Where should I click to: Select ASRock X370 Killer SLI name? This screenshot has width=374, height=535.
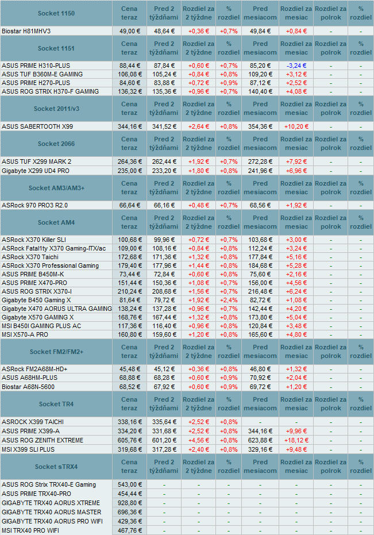click(34, 240)
